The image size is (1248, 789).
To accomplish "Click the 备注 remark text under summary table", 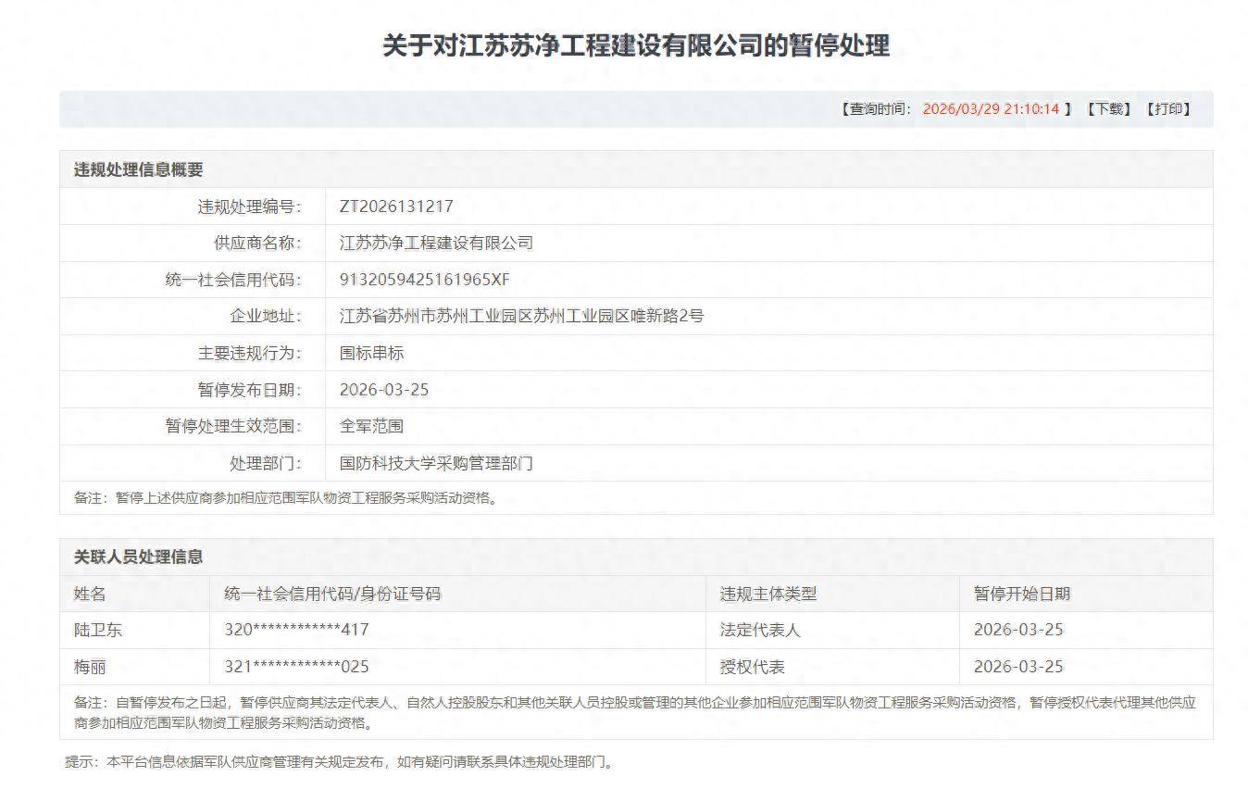I will (282, 498).
